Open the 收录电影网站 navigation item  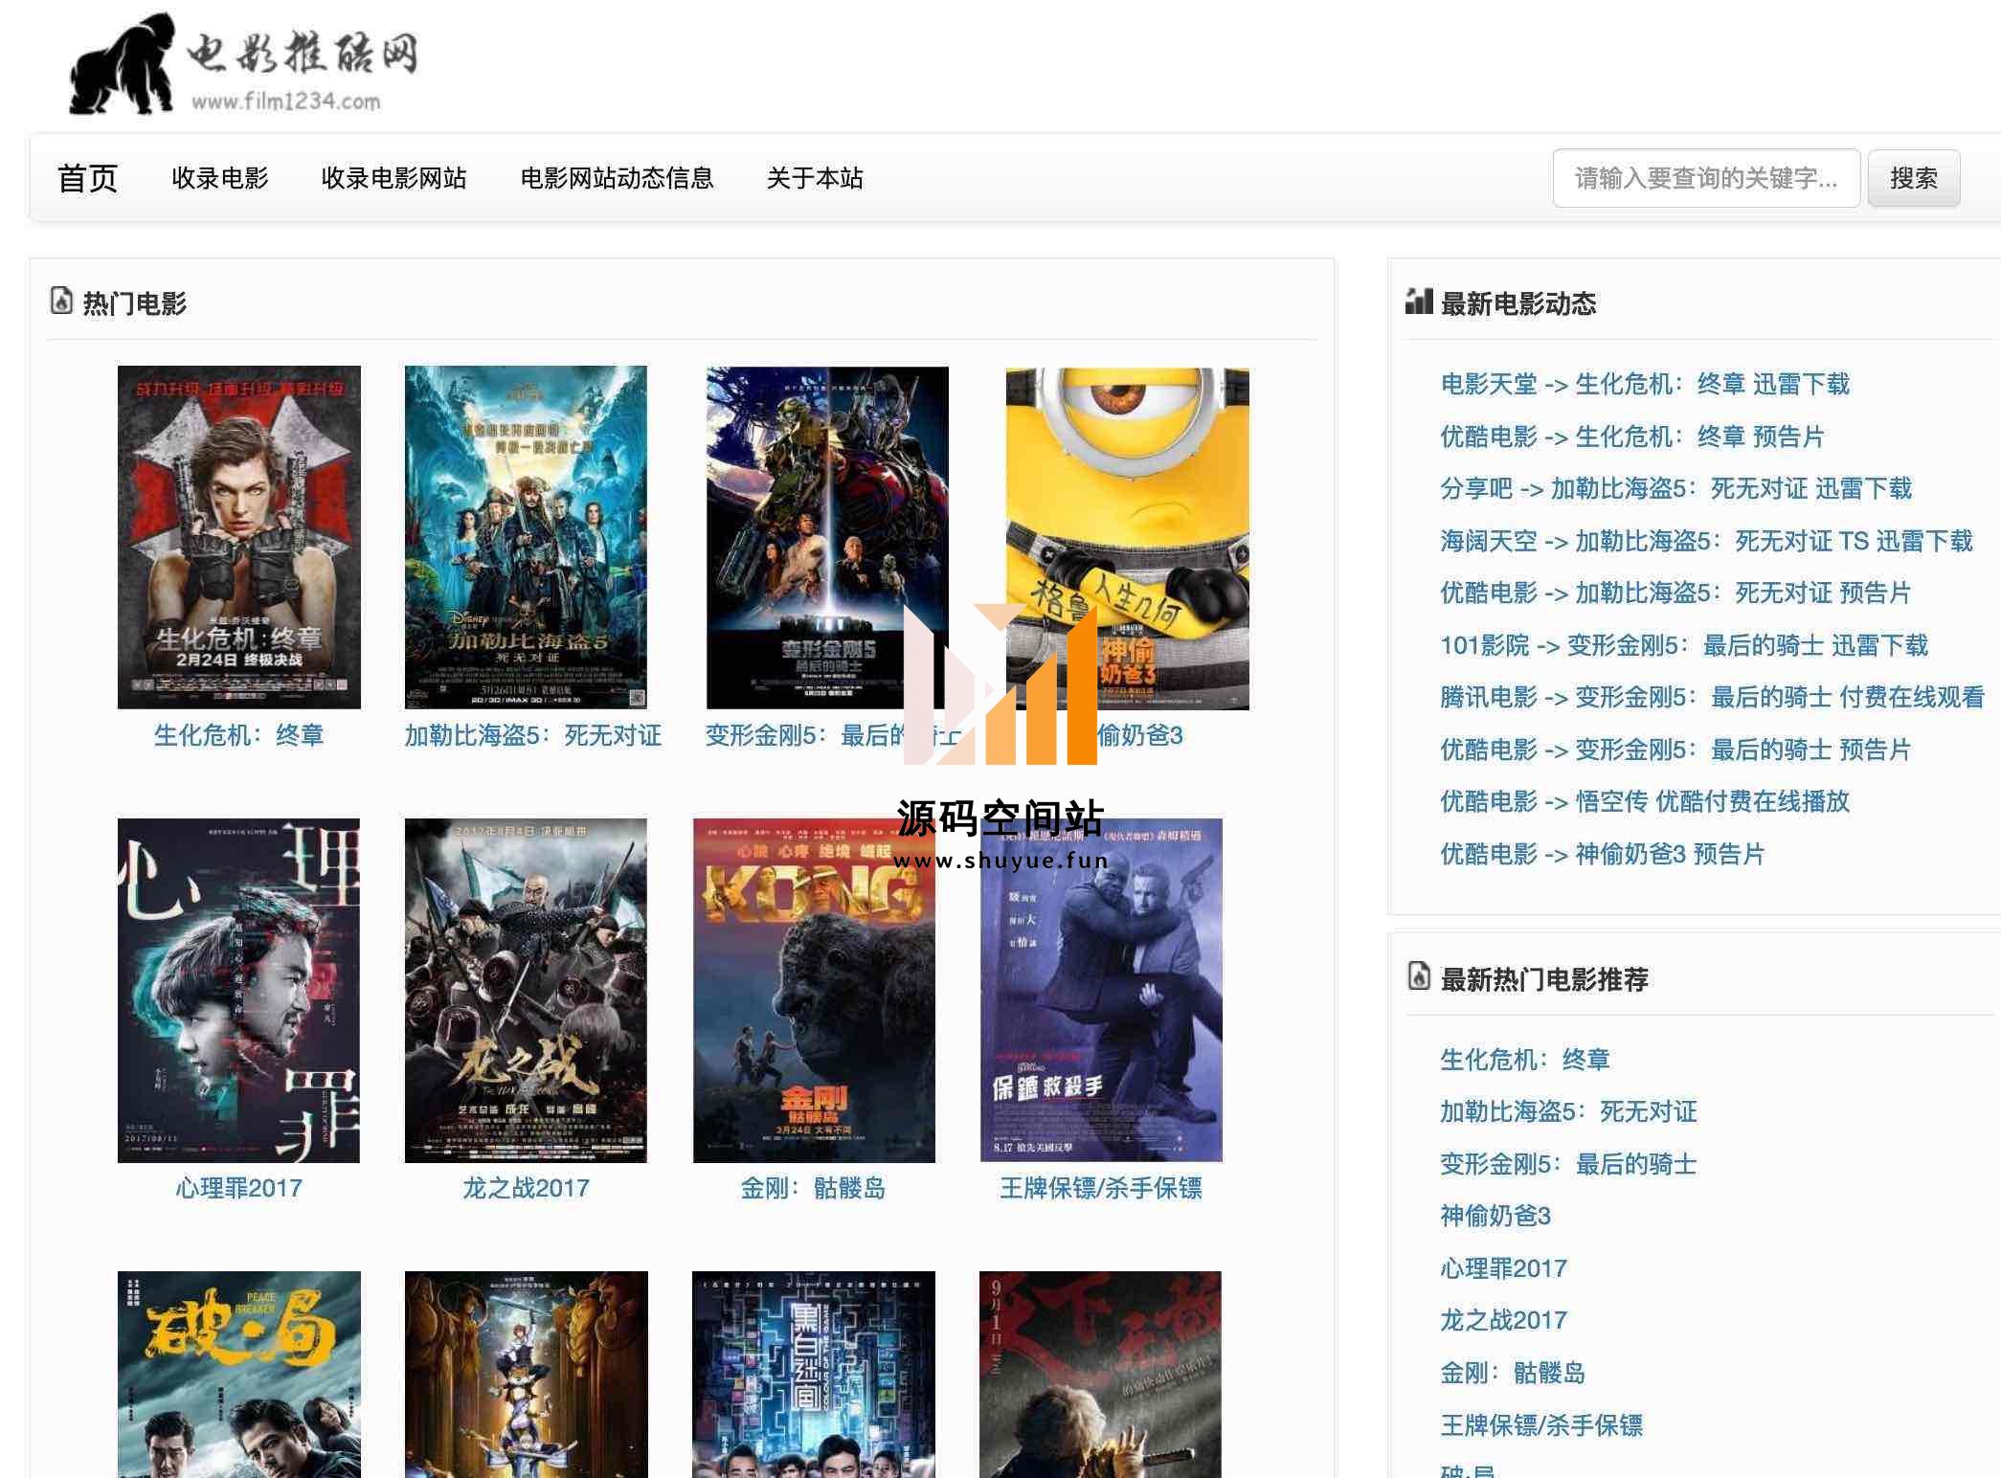[x=393, y=178]
